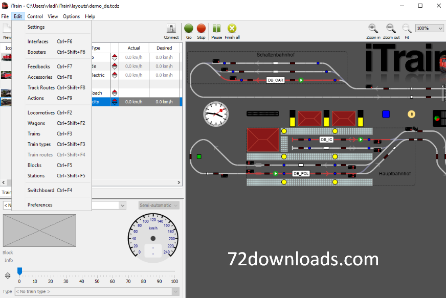Click the Zoom out magnifier
The image size is (446, 298).
click(x=391, y=29)
